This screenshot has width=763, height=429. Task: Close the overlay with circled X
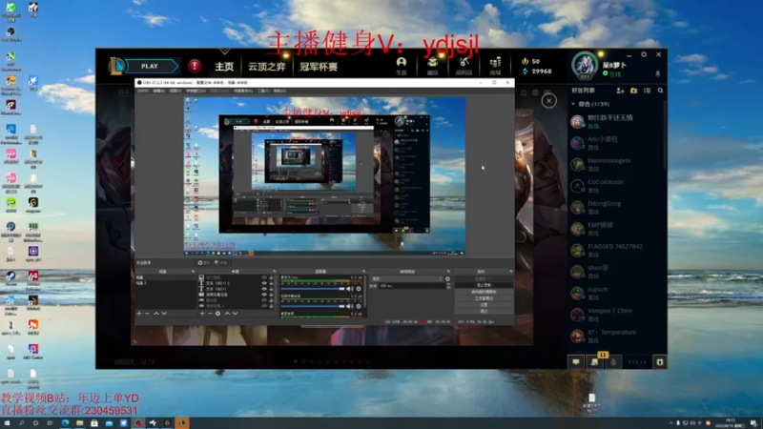tap(549, 101)
